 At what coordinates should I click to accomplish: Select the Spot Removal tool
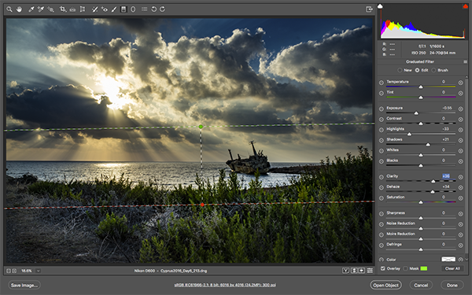click(x=94, y=9)
